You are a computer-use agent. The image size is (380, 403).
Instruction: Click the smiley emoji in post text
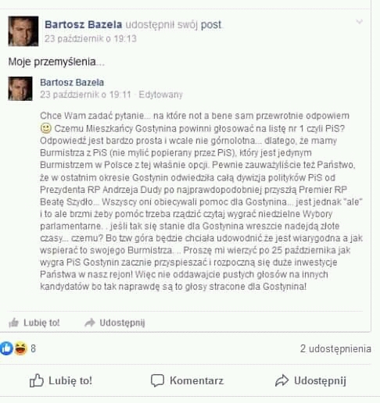(x=46, y=128)
